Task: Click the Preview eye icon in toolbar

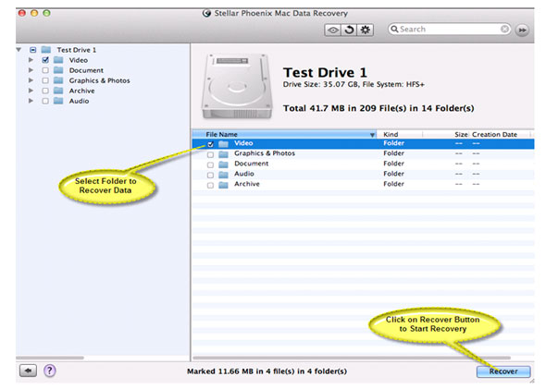Action: tap(332, 30)
